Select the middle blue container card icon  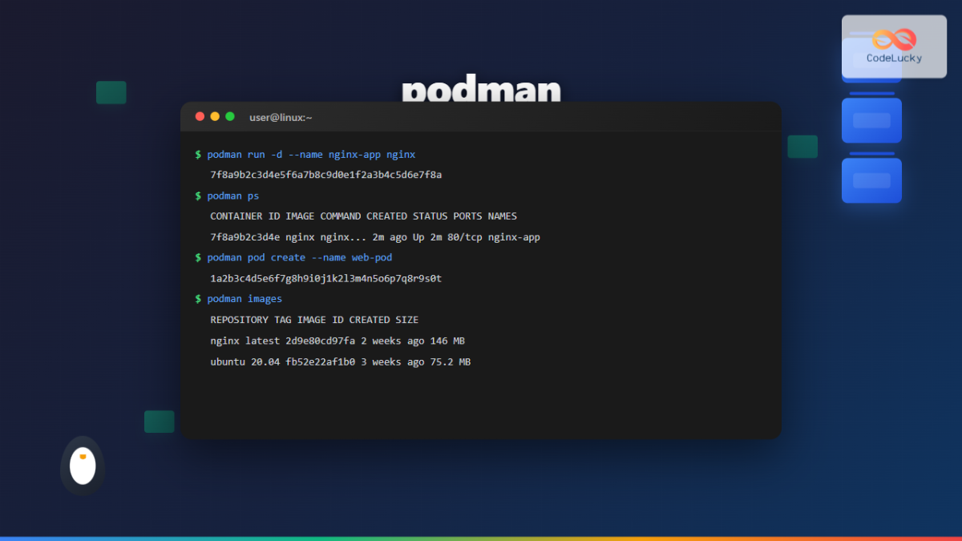871,119
